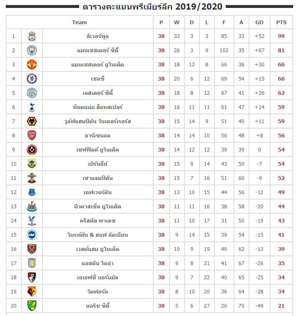
Task: Click the West Ham United crest
Action: coord(32,249)
